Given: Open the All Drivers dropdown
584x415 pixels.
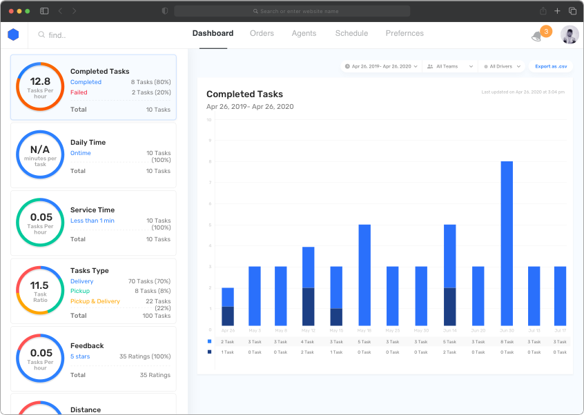Looking at the screenshot, I should 502,67.
